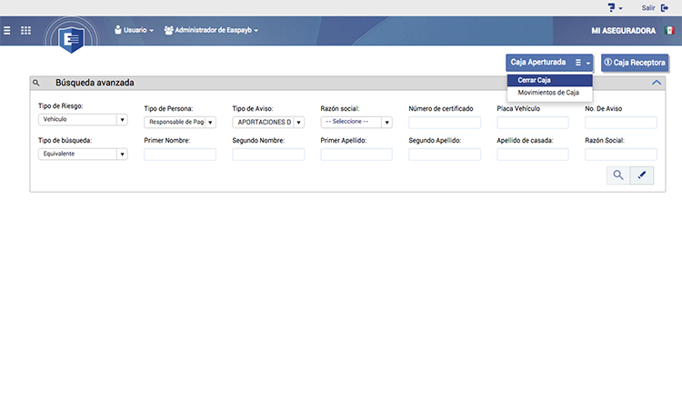Collapse the Búsqueda avanzada panel

657,83
